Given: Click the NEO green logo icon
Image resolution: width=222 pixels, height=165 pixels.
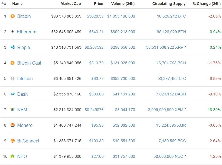Looking at the screenshot, I should click(13, 156).
